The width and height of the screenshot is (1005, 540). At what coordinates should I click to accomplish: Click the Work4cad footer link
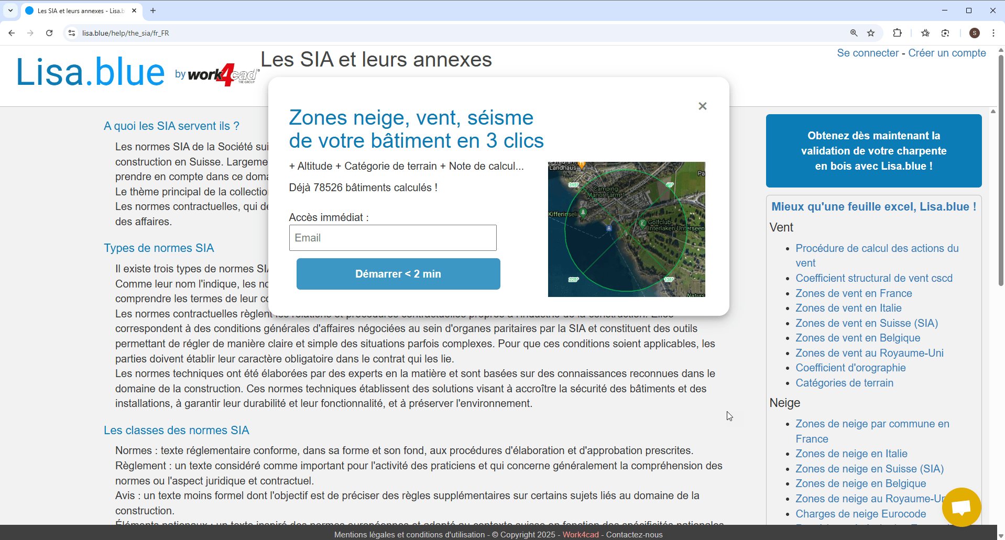point(581,535)
